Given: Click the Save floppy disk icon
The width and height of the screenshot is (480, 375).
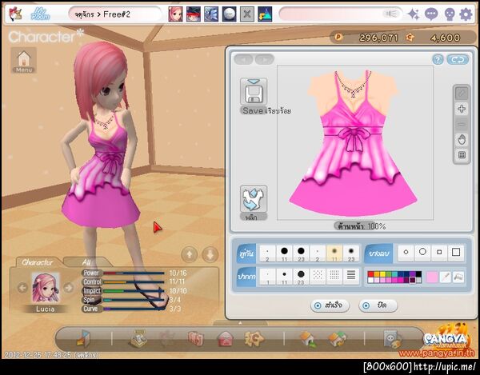Looking at the screenshot, I should [x=254, y=91].
